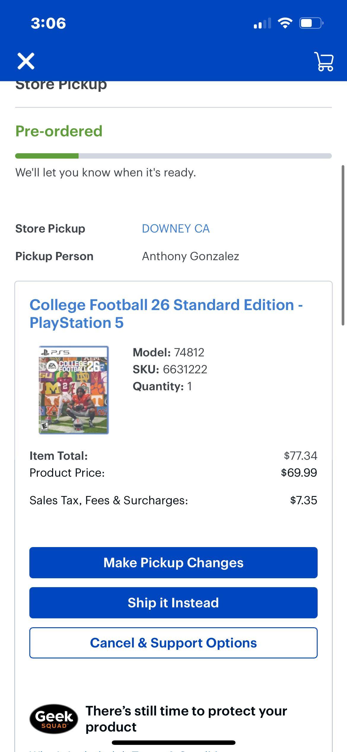Click the page scrollbar on right edge
347x752 pixels.
tap(343, 245)
